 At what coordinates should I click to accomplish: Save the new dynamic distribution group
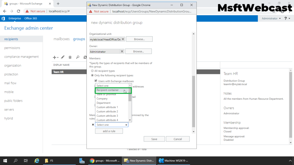(x=154, y=139)
